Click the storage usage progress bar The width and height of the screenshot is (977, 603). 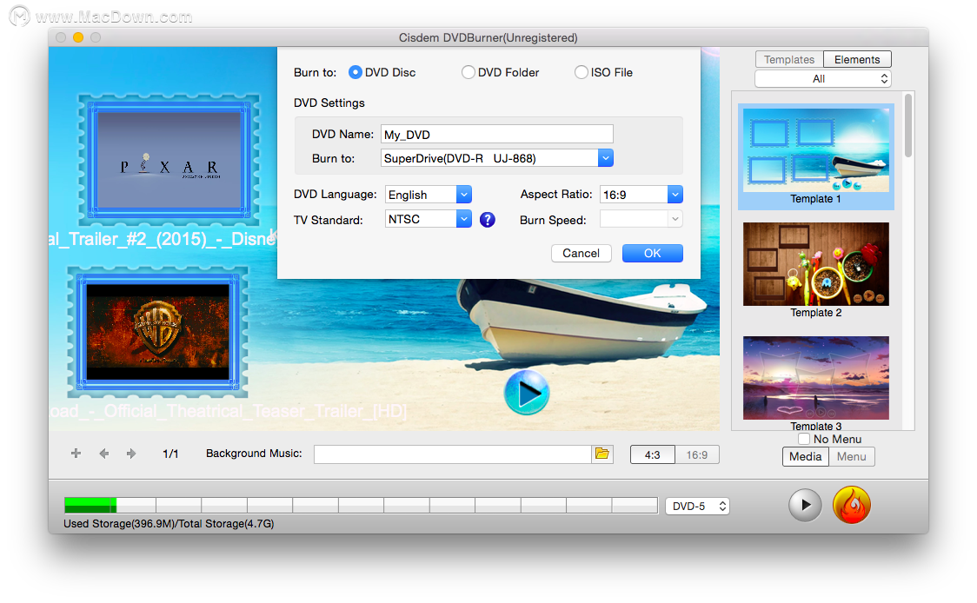(361, 505)
